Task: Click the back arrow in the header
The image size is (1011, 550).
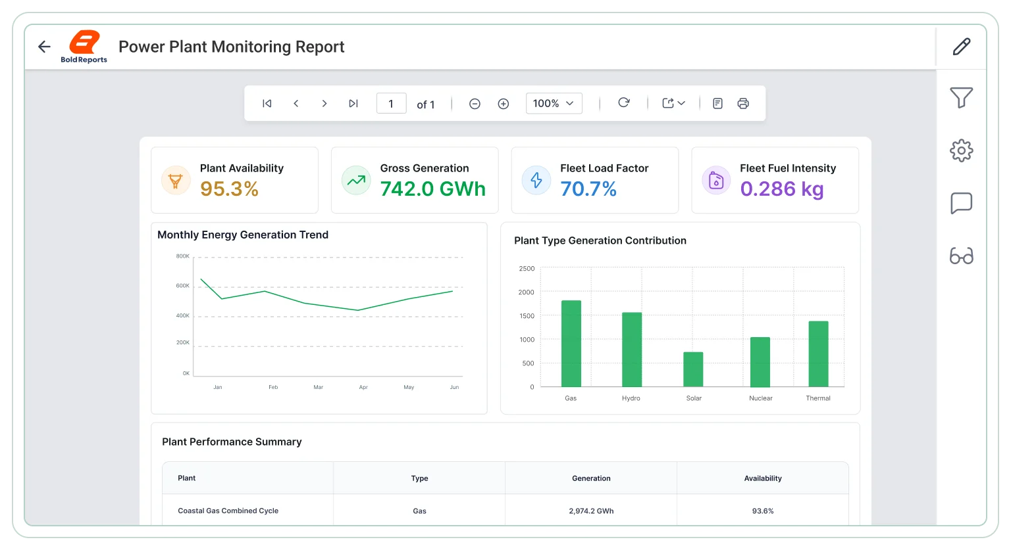Action: [44, 47]
